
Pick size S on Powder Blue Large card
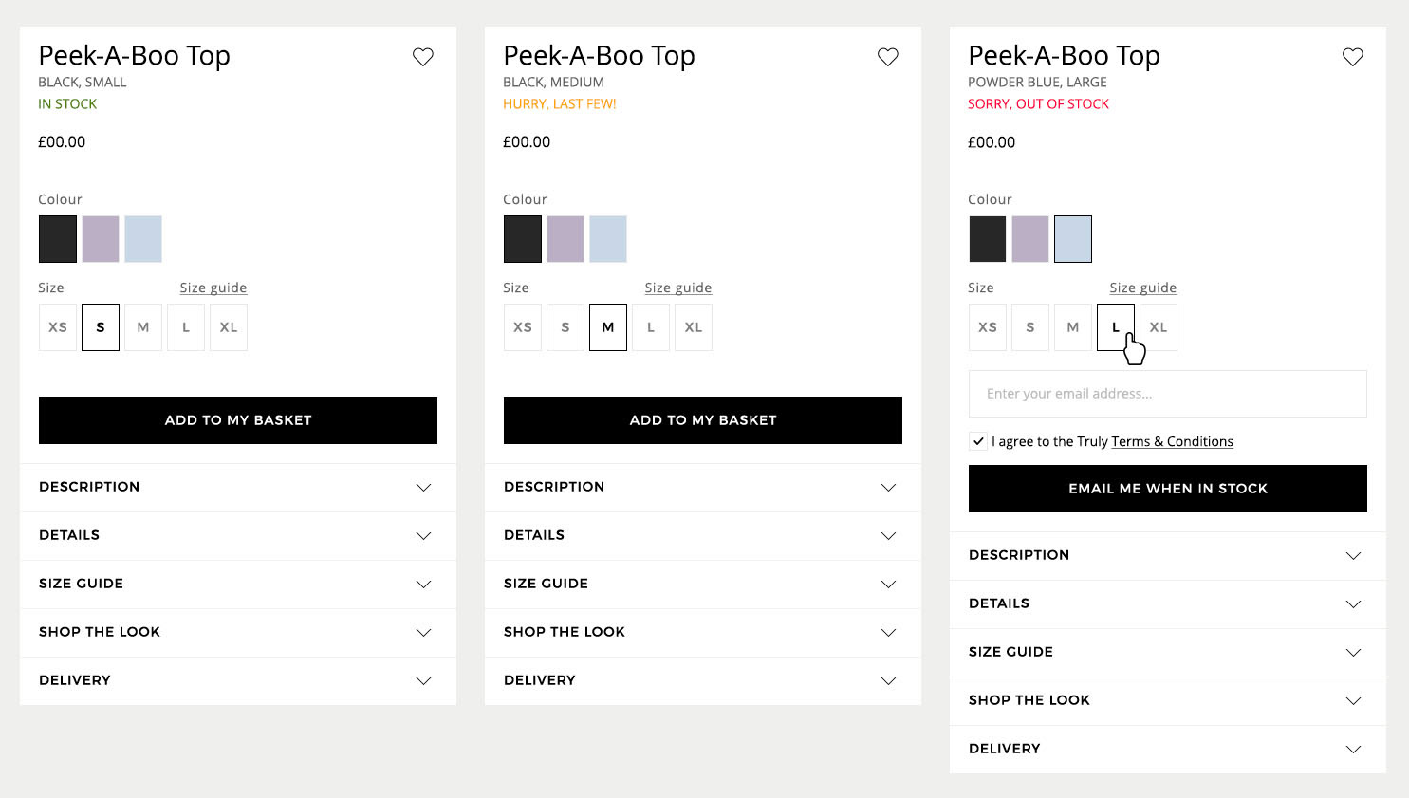[x=1030, y=327]
